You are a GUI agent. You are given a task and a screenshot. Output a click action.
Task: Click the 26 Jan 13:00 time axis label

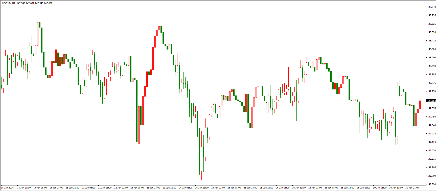coord(299,188)
